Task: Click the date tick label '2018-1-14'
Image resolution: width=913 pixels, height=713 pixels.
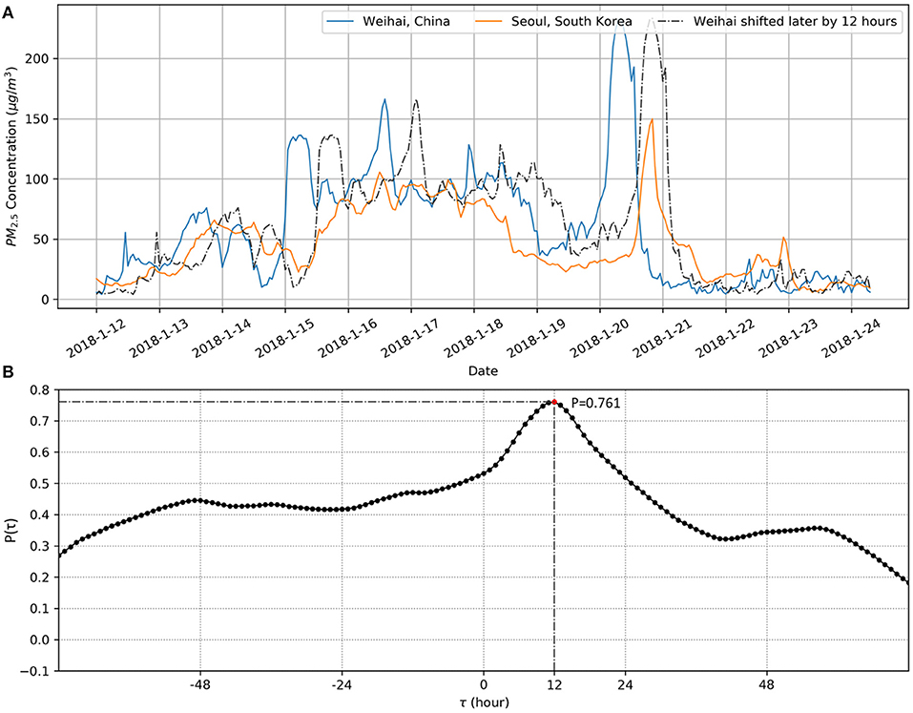Action: (222, 338)
